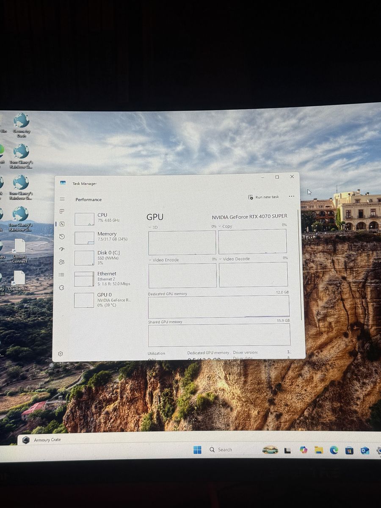
Task: Open Task Manager Settings gear
Action: (61, 353)
